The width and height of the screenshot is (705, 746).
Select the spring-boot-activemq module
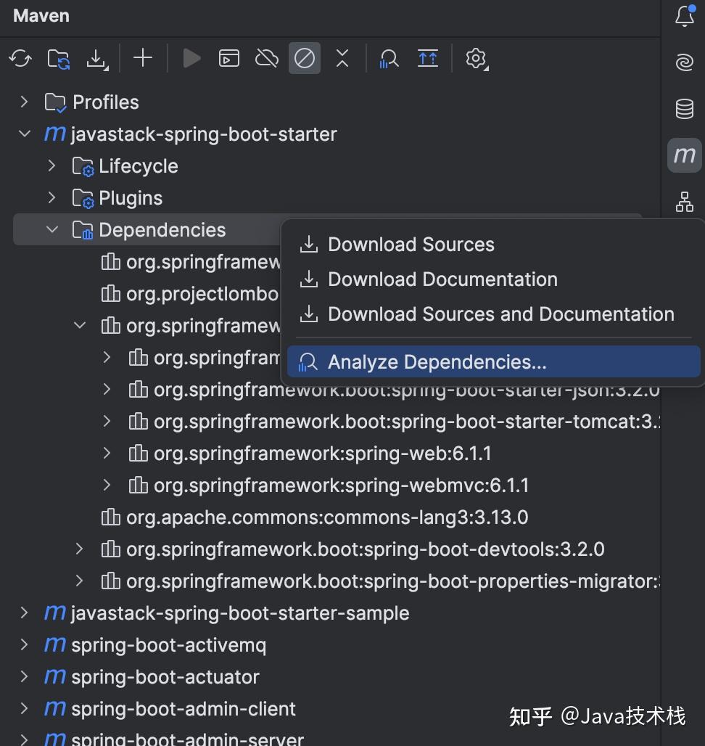(168, 645)
